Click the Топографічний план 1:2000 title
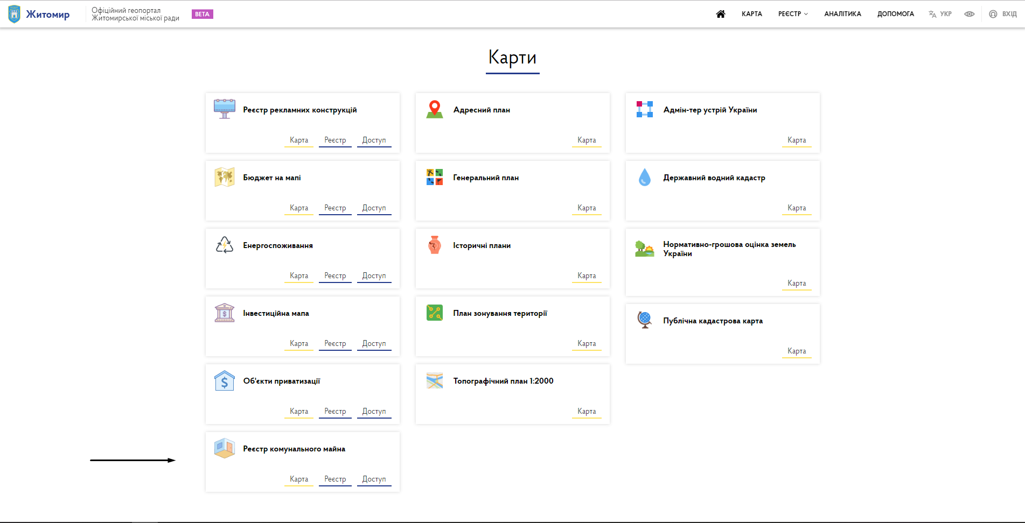This screenshot has width=1025, height=523. 503,381
